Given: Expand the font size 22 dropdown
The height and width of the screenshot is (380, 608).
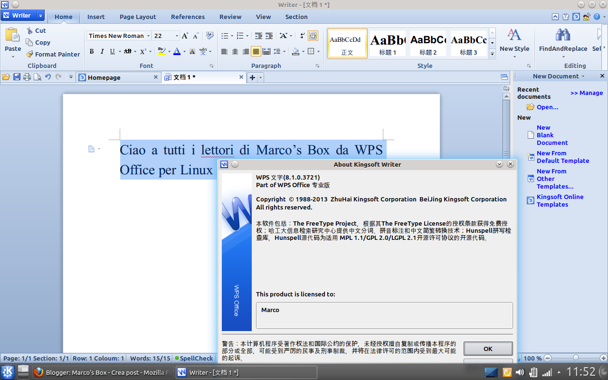Looking at the screenshot, I should coord(177,36).
